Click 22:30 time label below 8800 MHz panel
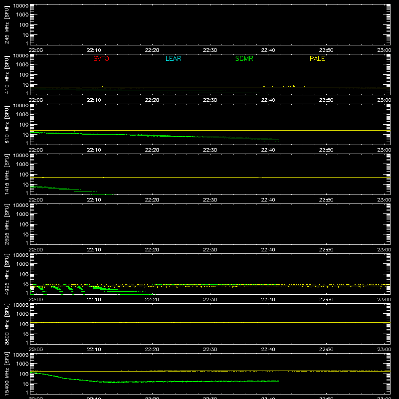The image size is (399, 399). [x=210, y=350]
